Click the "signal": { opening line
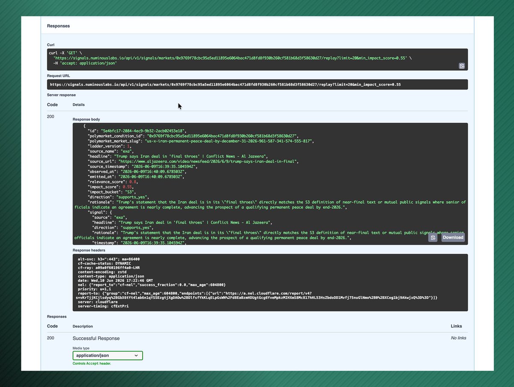Image resolution: width=514 pixels, height=387 pixels. [101, 212]
